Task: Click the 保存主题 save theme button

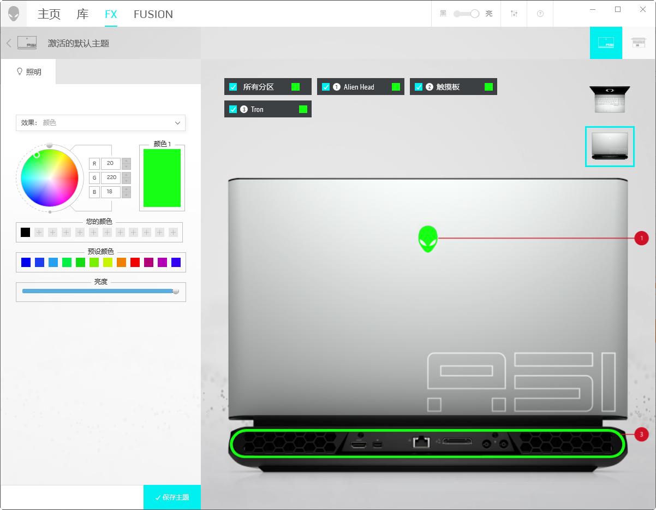Action: [172, 497]
